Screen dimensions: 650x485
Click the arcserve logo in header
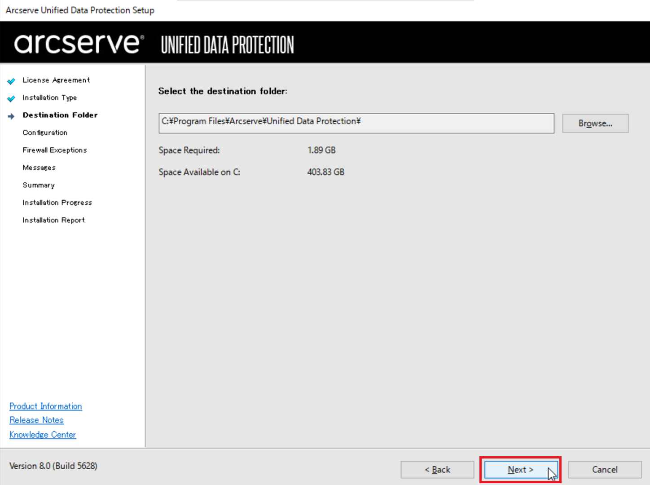point(79,44)
